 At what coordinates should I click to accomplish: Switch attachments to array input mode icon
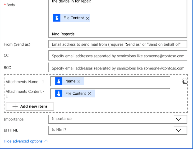pos(185,81)
